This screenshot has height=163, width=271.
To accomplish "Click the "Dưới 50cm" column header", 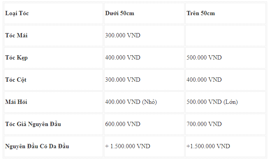I will click(x=120, y=13).
